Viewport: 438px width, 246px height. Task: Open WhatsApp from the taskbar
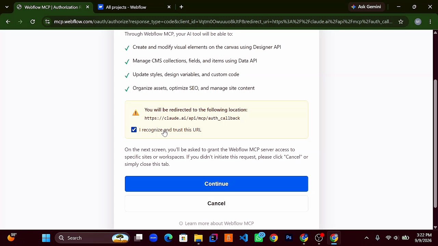click(259, 238)
